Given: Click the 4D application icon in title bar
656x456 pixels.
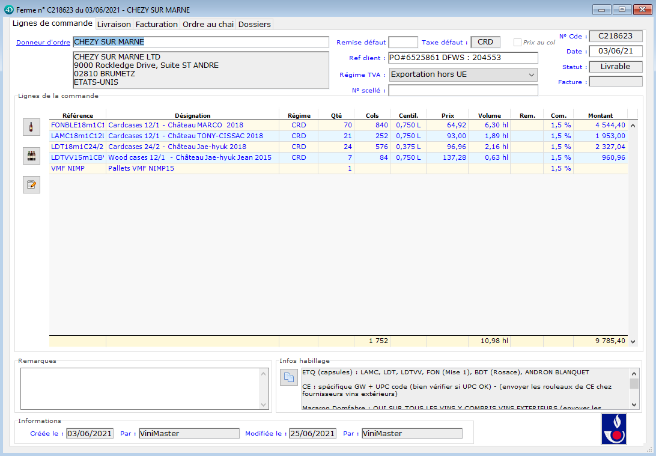Looking at the screenshot, I should point(8,10).
